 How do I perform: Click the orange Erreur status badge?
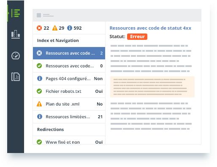click(137, 36)
